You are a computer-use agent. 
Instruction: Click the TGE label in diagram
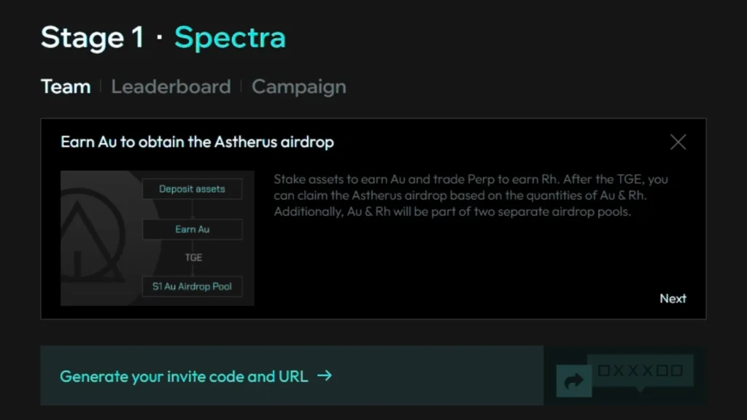click(x=193, y=257)
